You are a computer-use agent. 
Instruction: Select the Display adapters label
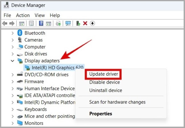pos(42,61)
